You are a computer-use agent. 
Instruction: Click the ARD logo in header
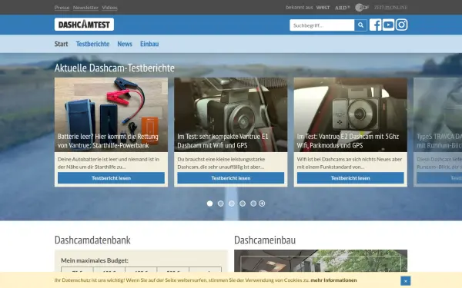tap(342, 8)
